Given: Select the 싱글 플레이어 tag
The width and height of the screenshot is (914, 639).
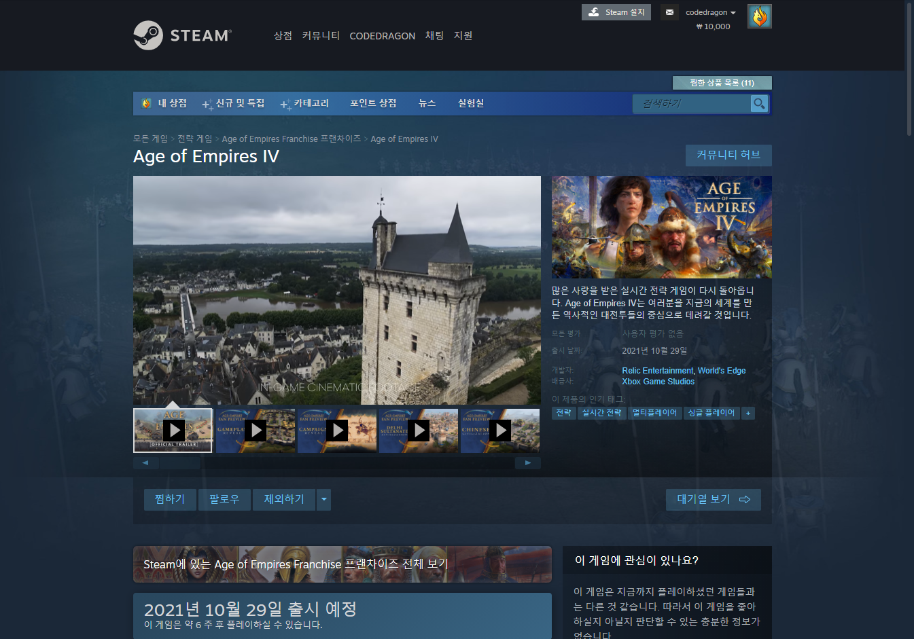Looking at the screenshot, I should coord(711,413).
